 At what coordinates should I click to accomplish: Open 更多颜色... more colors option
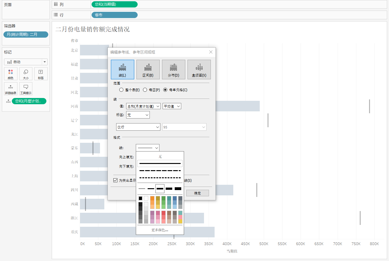[x=160, y=230]
